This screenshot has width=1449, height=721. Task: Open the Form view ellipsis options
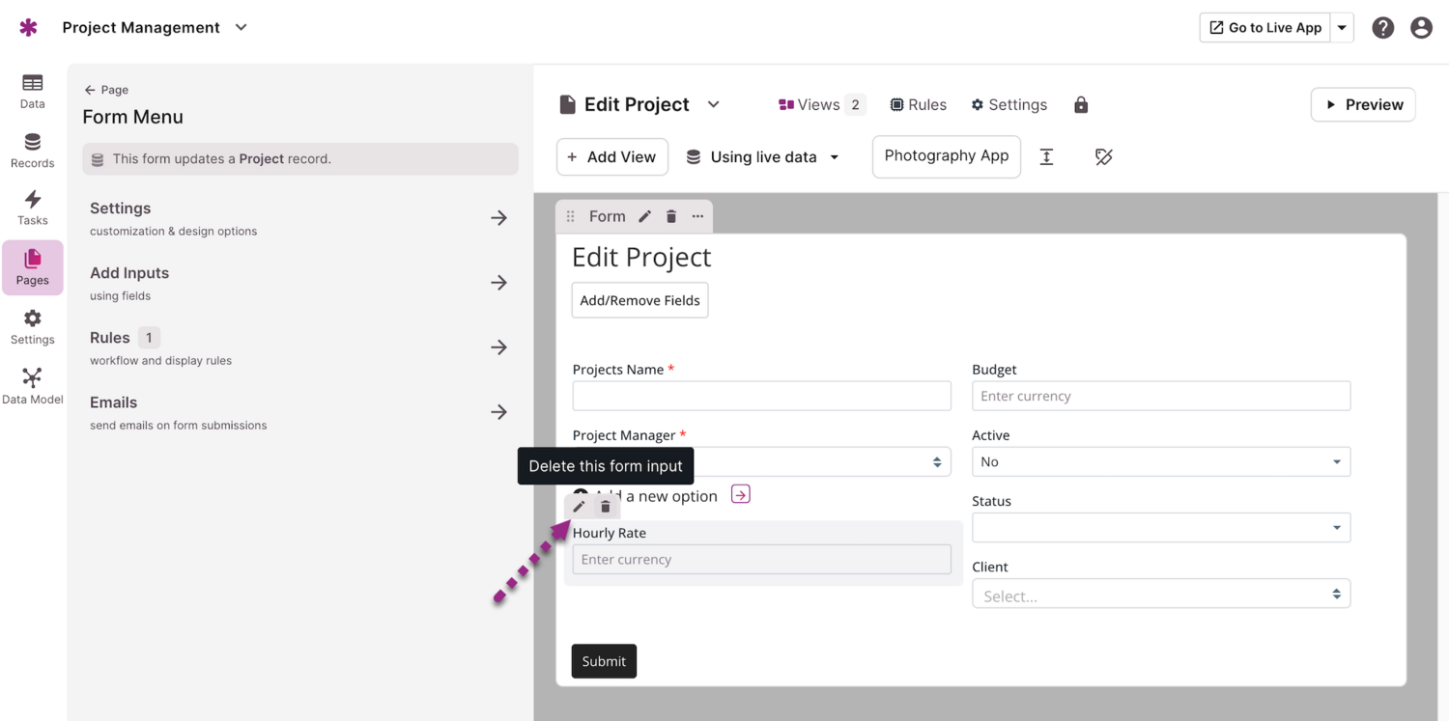pos(697,216)
